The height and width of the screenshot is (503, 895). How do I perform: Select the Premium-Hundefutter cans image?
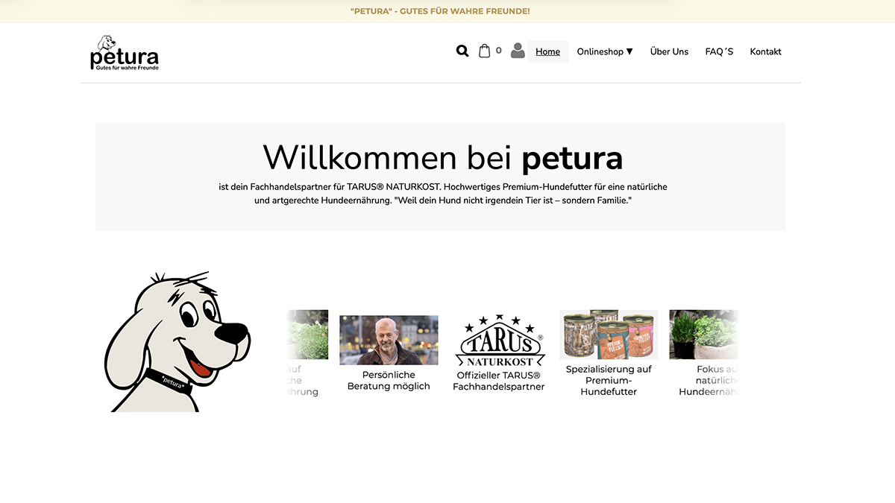(609, 334)
